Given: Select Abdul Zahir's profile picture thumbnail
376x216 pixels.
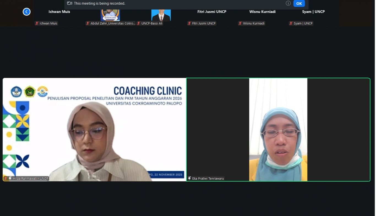Looking at the screenshot, I should click(110, 14).
